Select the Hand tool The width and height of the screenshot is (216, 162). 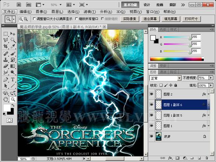tap(5, 99)
